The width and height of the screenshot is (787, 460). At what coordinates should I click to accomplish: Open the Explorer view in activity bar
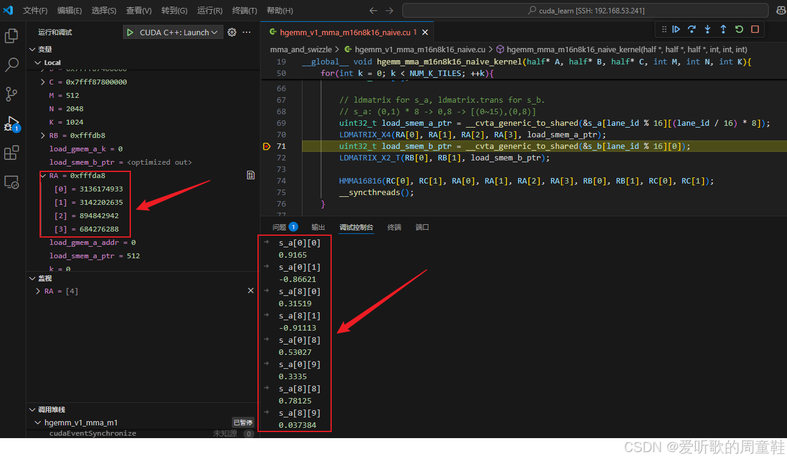(12, 36)
